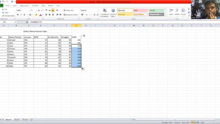The height and width of the screenshot is (124, 220).
Task: Apply the Check Cell style
Action: [x=156, y=14]
